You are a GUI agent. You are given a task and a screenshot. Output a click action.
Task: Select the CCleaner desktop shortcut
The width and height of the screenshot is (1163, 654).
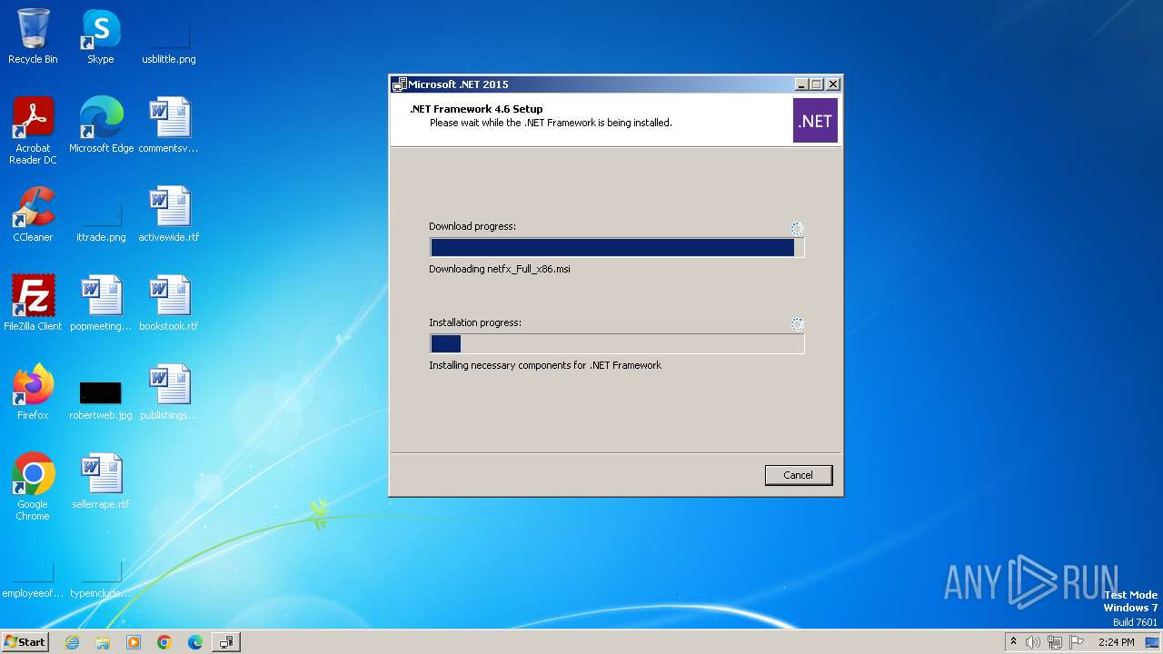(33, 215)
